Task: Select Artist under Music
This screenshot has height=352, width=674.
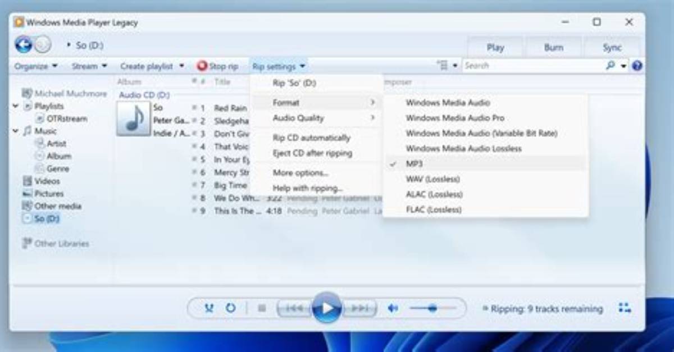Action: point(51,144)
